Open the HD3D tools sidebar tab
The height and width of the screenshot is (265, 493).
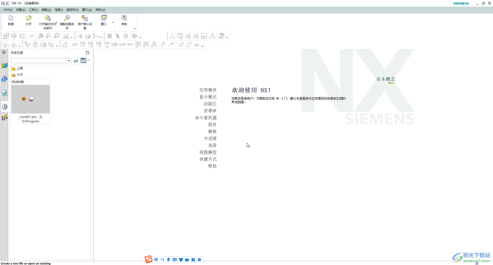click(x=4, y=79)
